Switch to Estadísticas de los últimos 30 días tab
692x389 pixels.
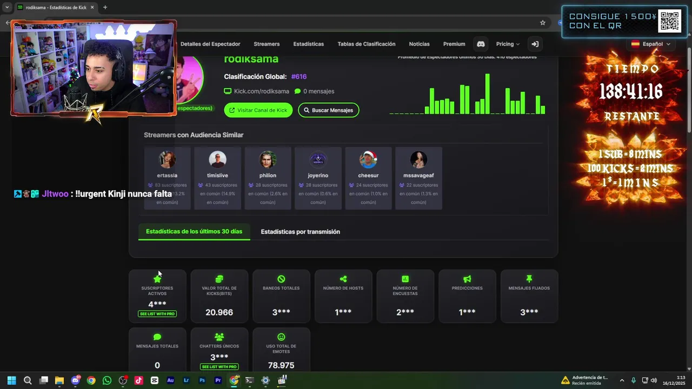pos(194,231)
